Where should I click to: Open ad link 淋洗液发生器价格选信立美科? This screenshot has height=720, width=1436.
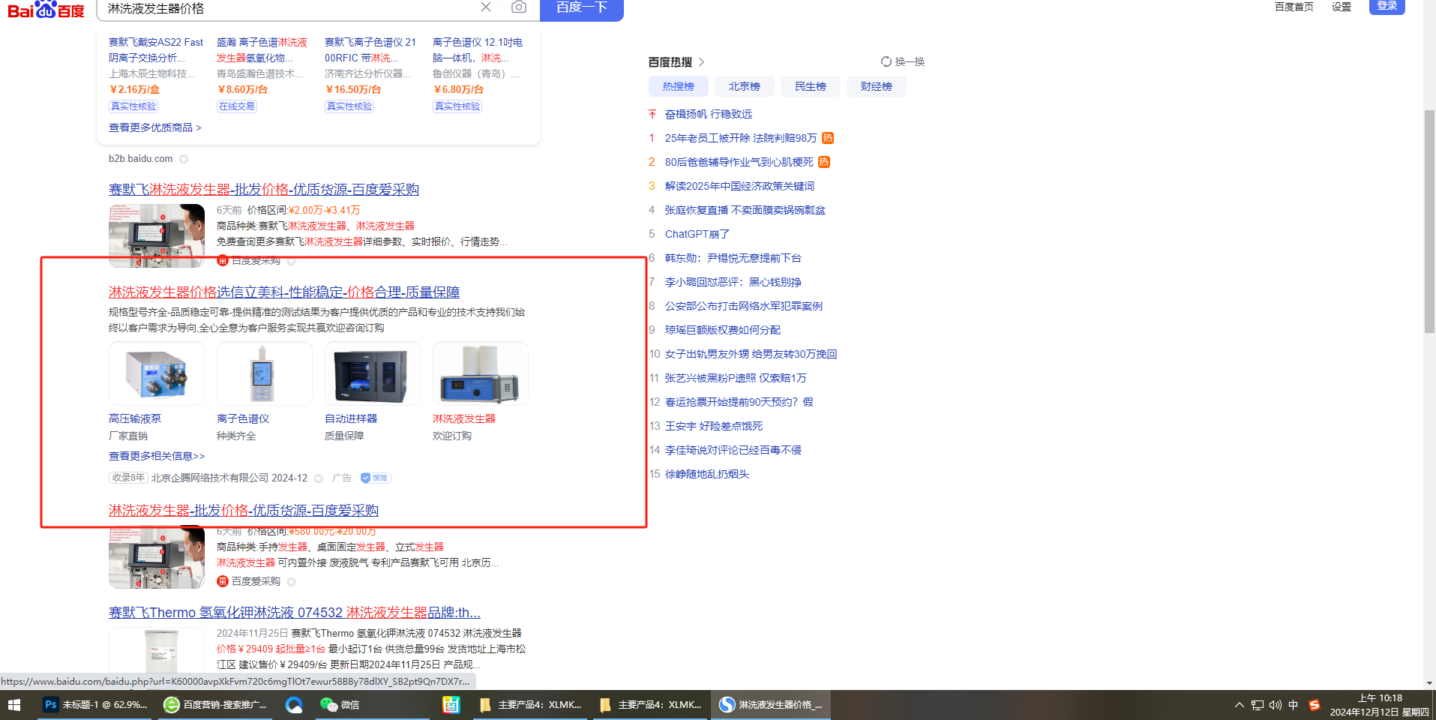284,292
